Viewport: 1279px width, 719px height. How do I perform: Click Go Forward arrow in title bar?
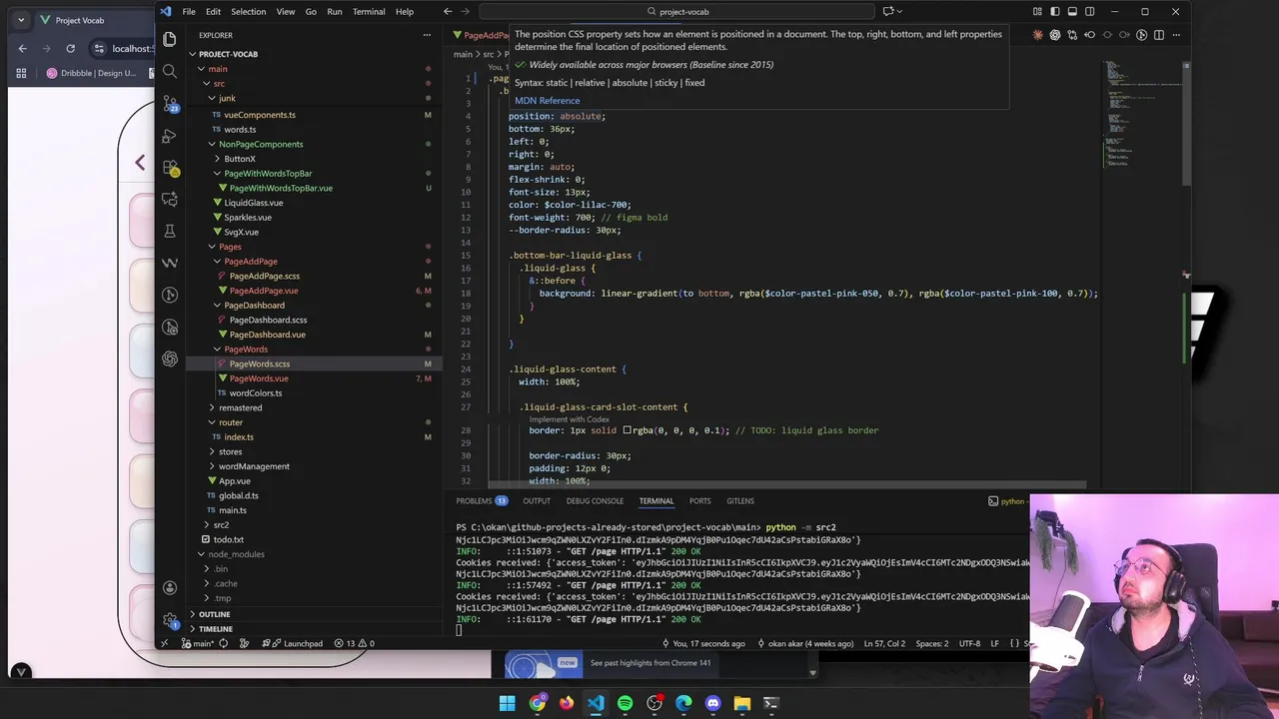465,11
